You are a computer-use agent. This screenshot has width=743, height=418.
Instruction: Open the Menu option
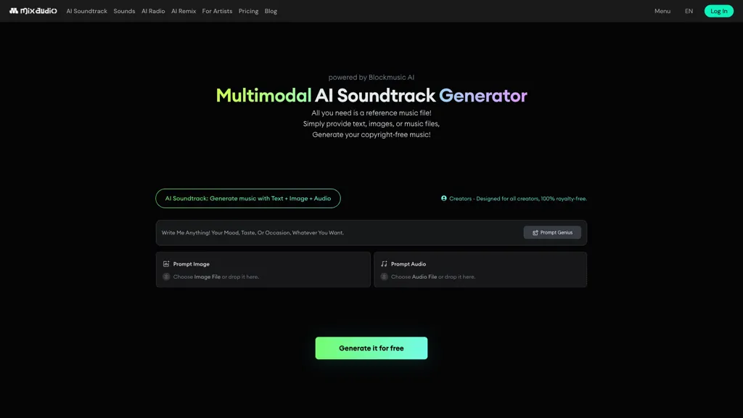(662, 11)
